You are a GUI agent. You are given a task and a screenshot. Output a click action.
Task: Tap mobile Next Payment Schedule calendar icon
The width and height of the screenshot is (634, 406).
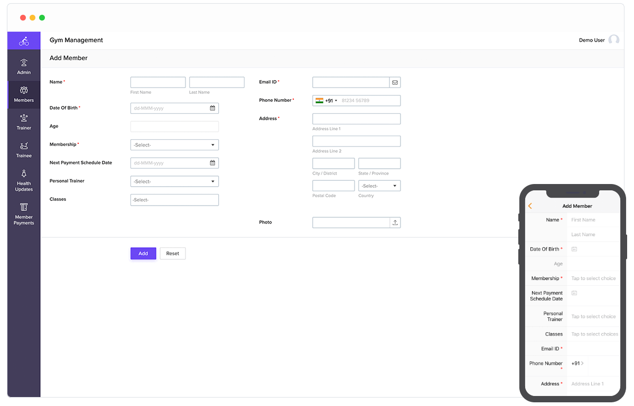coord(574,293)
